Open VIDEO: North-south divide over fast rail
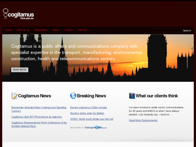Viewport: 196px width, 147px height. (x=91, y=119)
